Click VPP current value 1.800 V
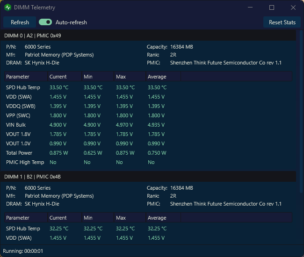Screen dimensions: 304x257 (58, 115)
